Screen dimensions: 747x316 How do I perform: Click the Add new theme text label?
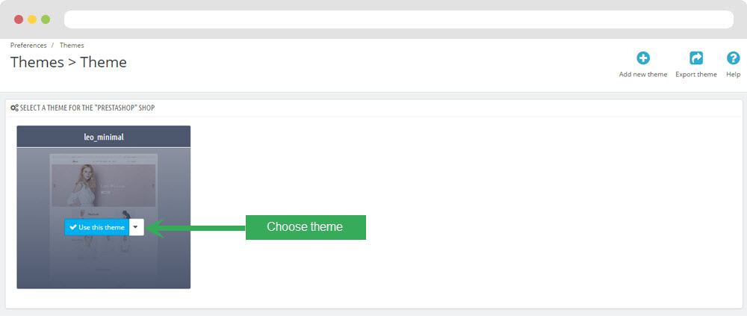[x=643, y=75]
